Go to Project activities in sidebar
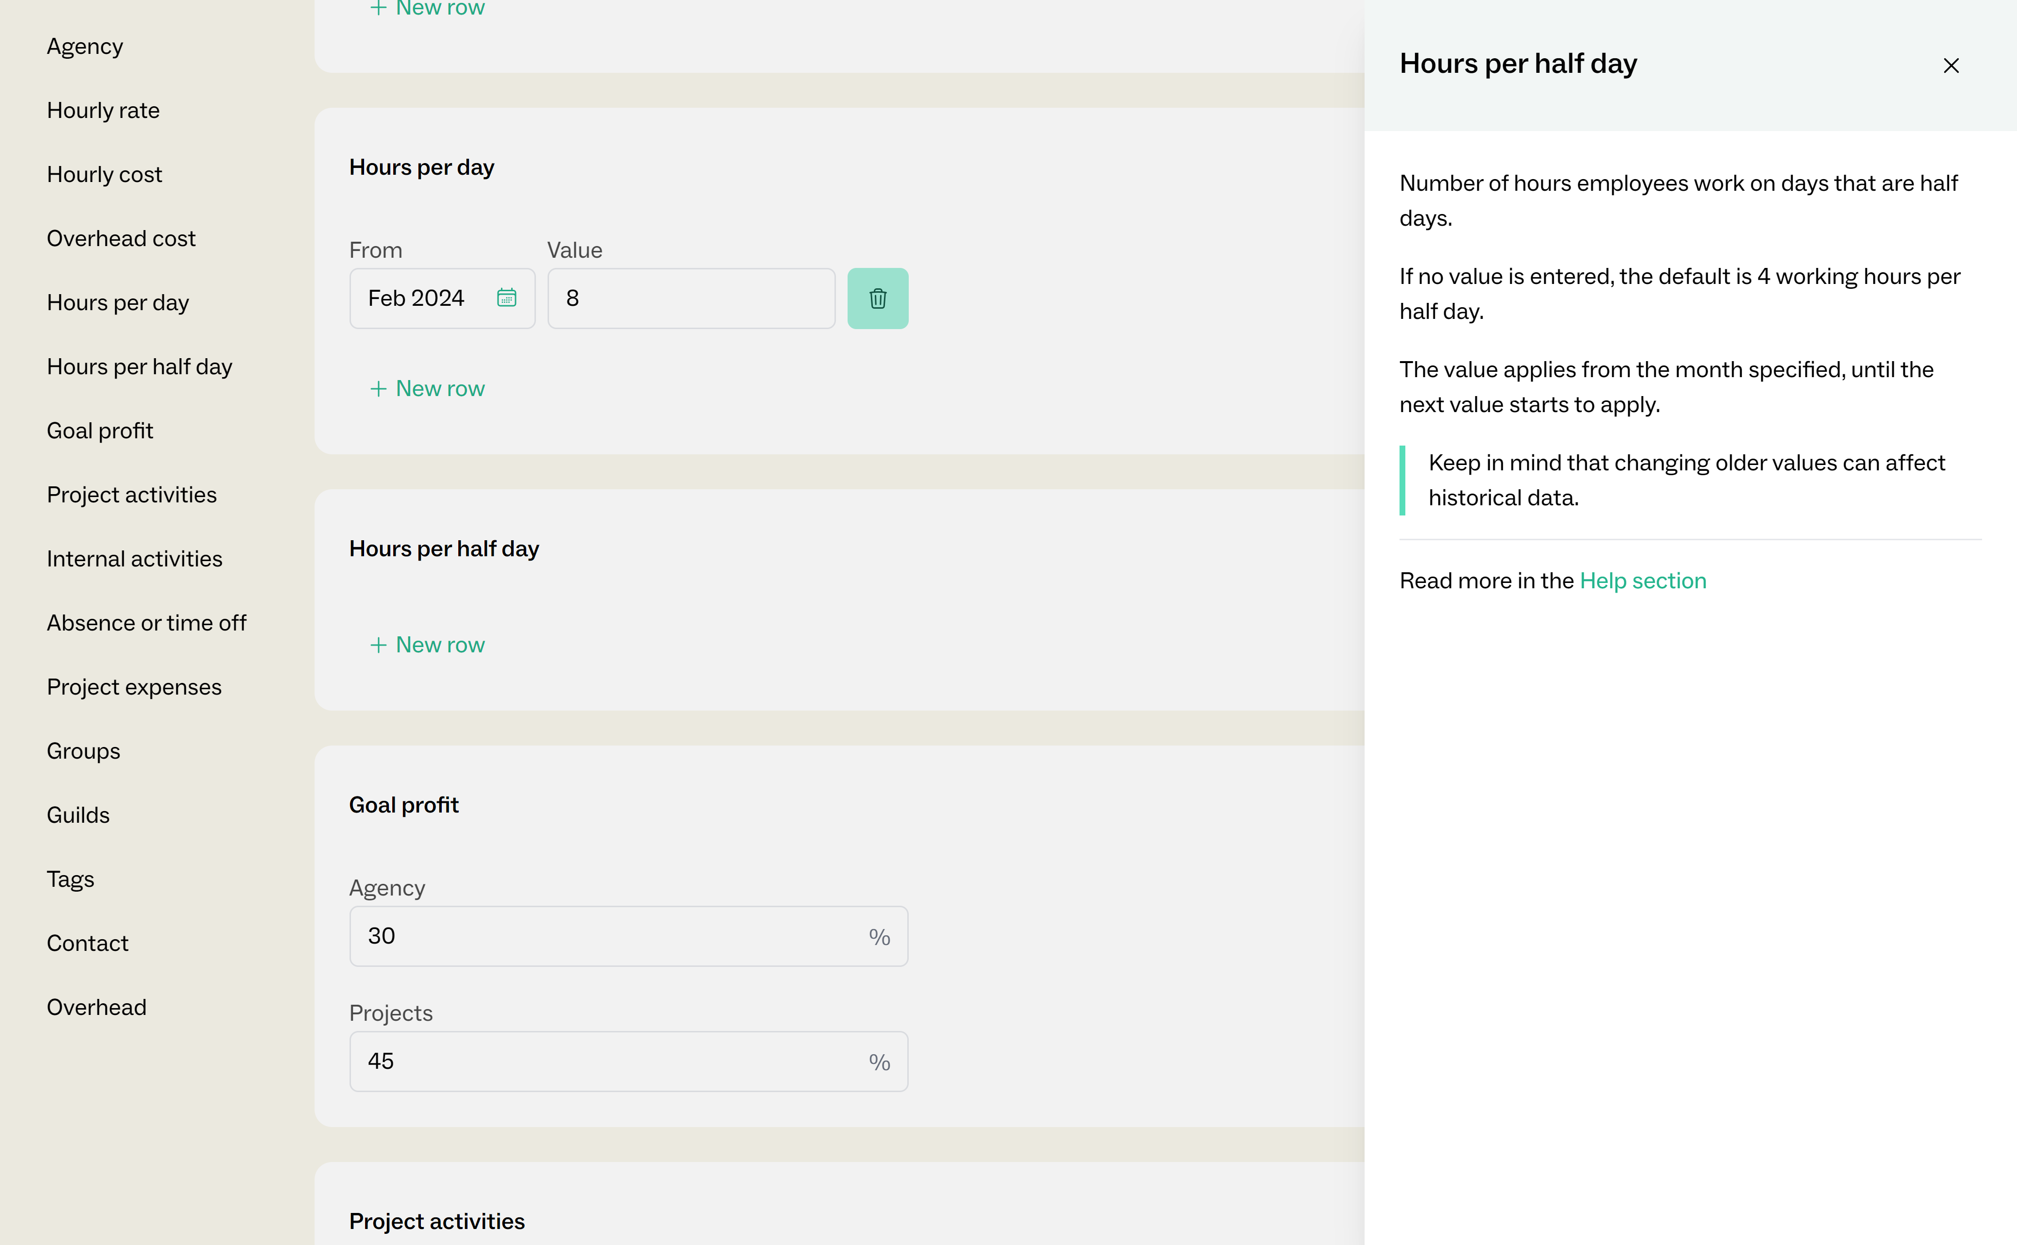 (132, 495)
